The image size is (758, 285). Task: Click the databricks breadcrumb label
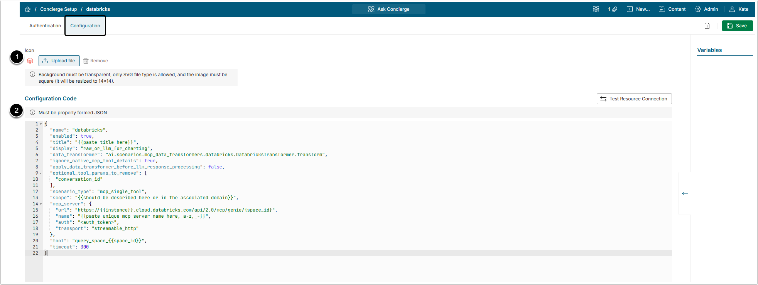point(98,9)
